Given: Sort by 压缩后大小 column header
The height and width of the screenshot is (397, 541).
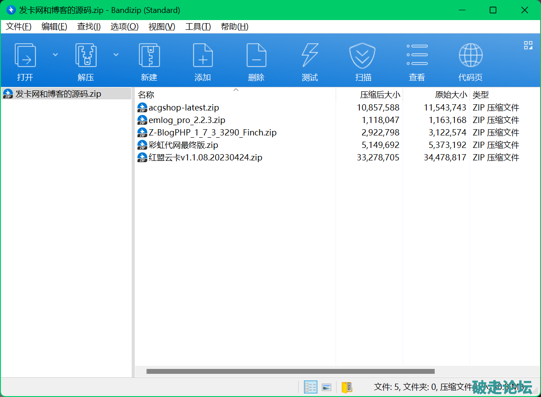Looking at the screenshot, I should (380, 95).
